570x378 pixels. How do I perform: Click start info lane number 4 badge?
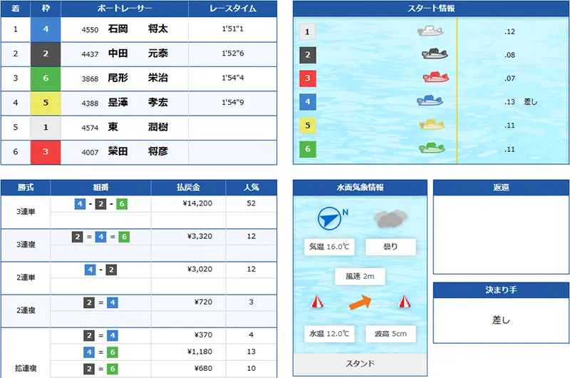(x=308, y=102)
